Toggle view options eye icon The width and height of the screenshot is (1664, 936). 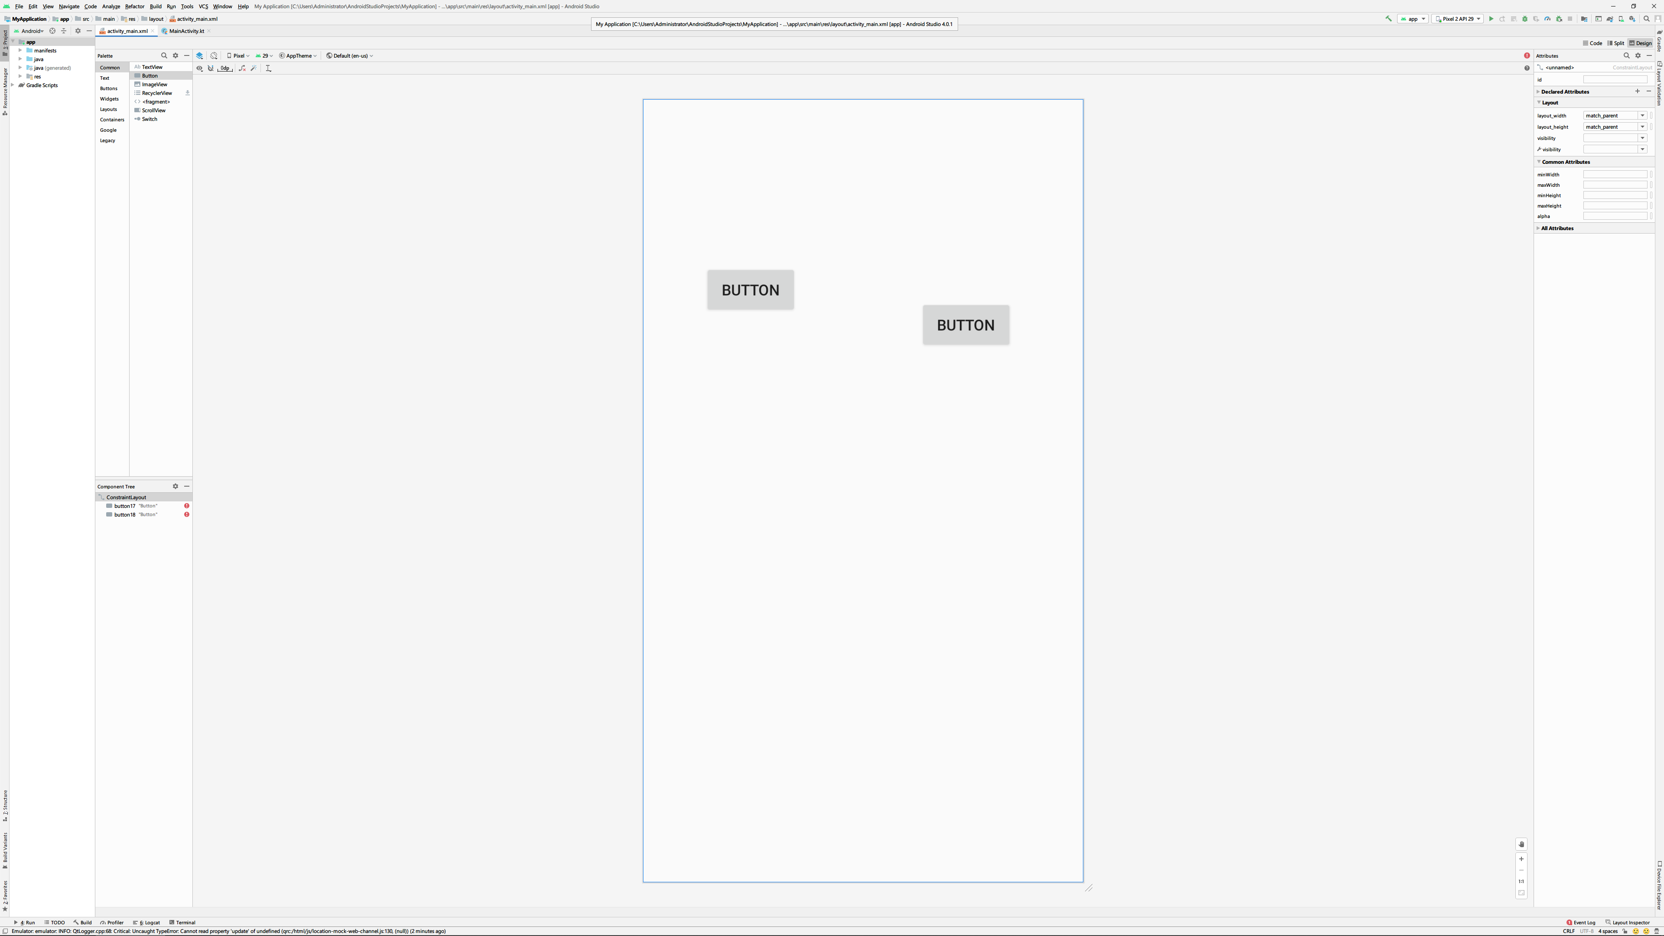click(200, 68)
